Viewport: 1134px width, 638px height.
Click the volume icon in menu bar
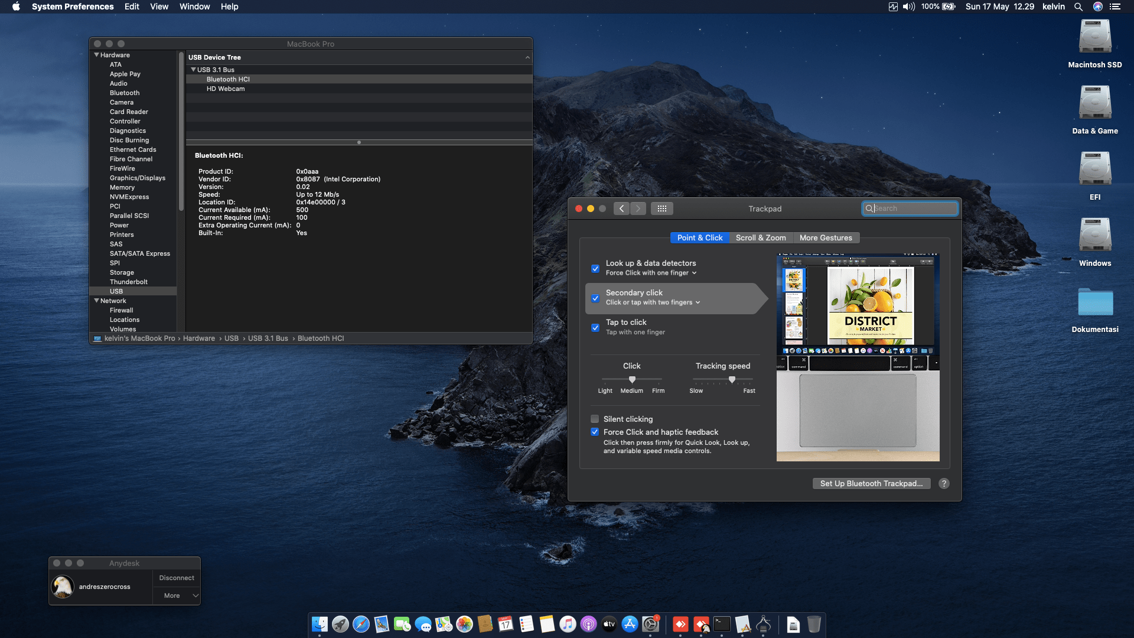tap(909, 6)
